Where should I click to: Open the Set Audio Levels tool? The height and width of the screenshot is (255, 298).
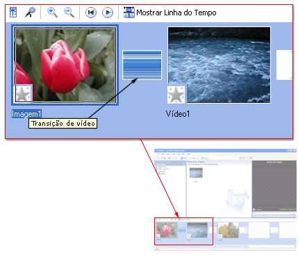pos(13,13)
